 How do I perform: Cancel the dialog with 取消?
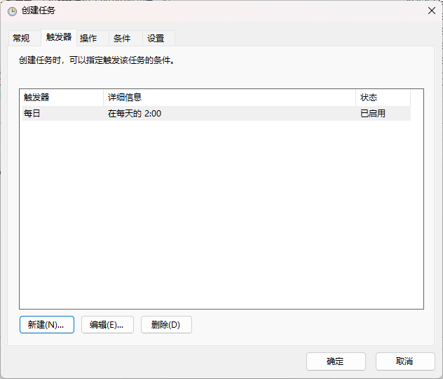point(405,361)
